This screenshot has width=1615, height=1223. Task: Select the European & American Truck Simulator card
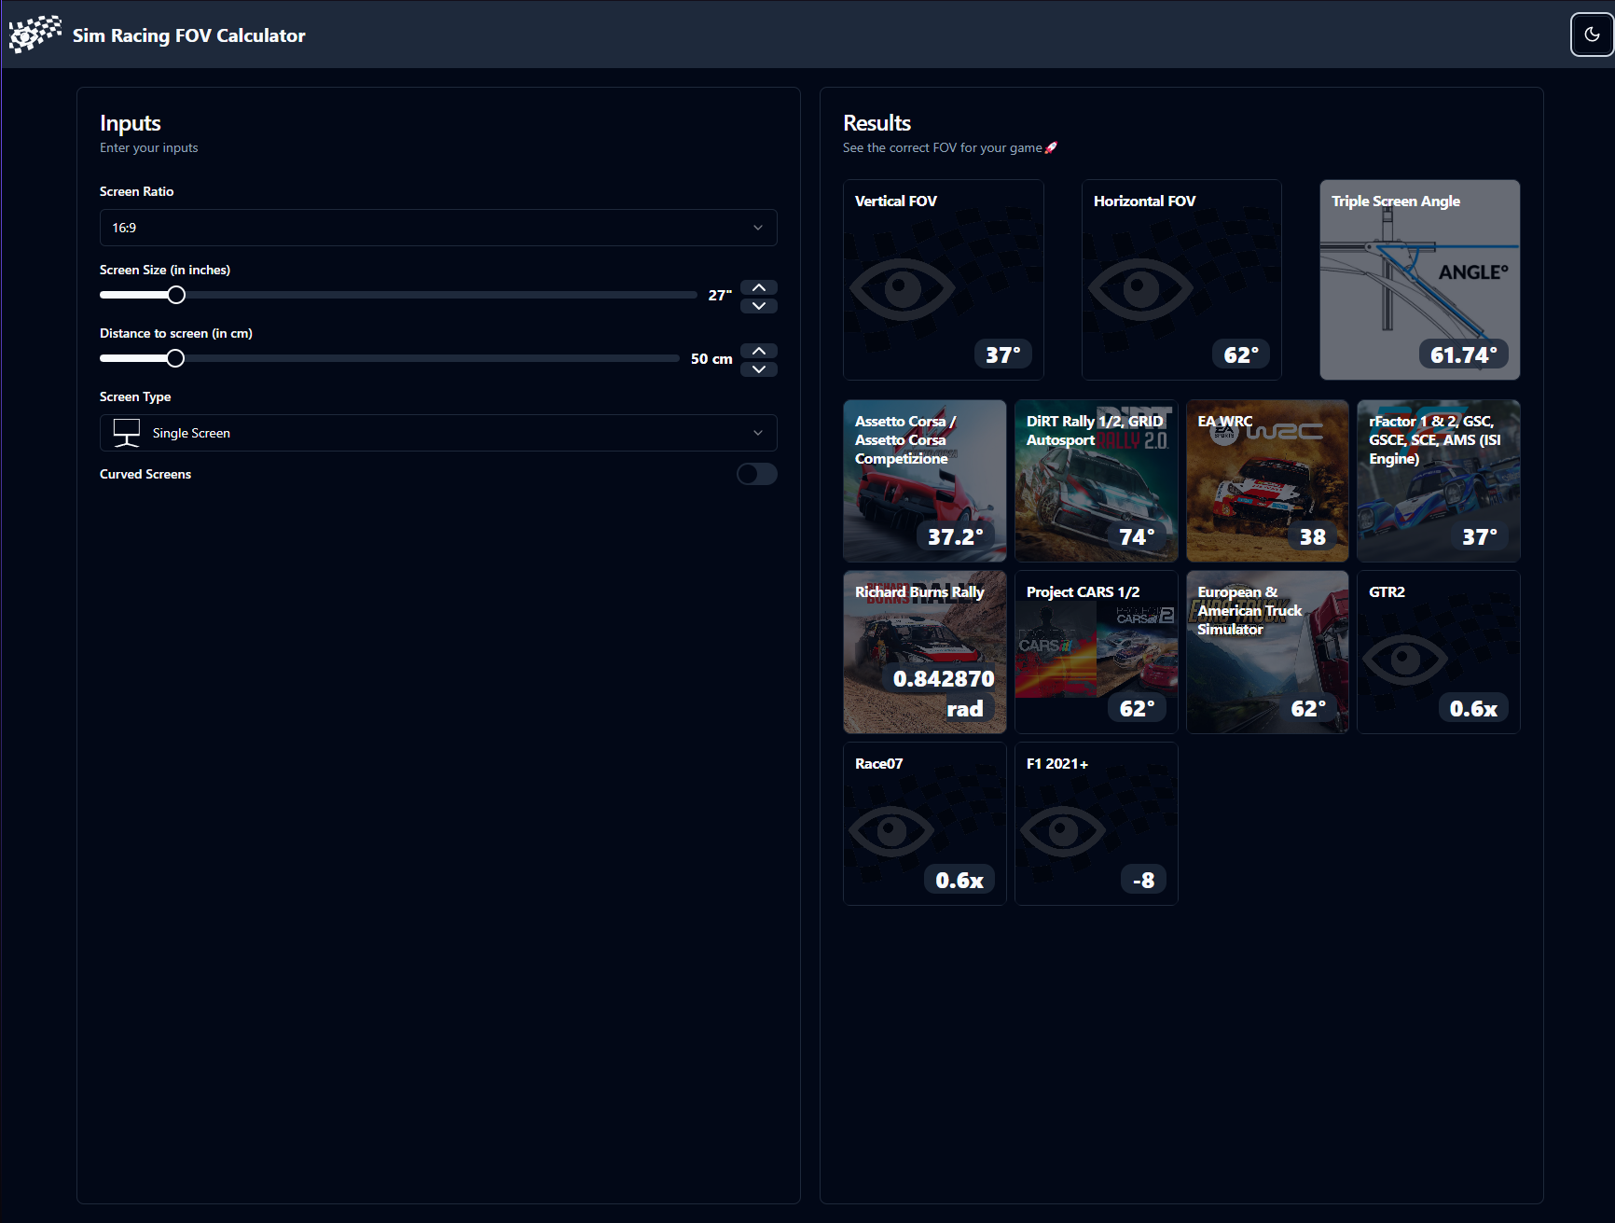[x=1267, y=652]
